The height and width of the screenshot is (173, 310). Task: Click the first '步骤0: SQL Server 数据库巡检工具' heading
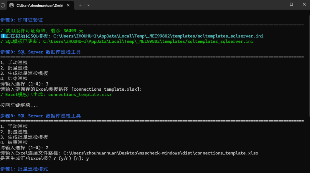[40, 52]
